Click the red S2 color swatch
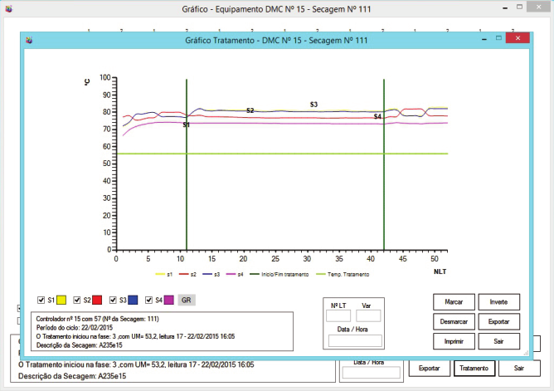This screenshot has height=391, width=554. (96, 300)
